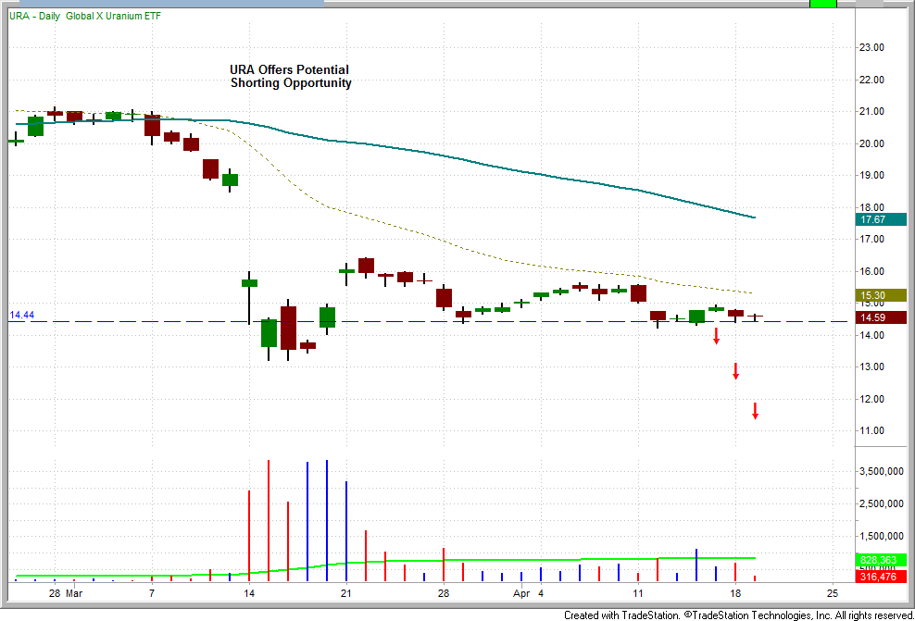Click the 14.44 support level label
This screenshot has width=915, height=621.
[21, 315]
